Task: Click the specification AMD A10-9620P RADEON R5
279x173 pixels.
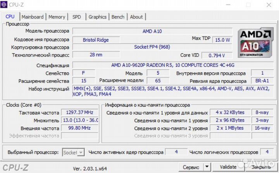Action: point(173,65)
